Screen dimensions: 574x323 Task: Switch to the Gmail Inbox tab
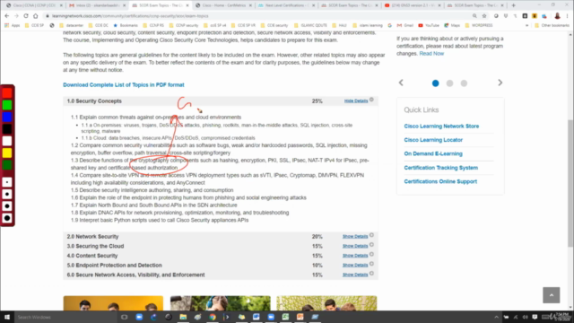(97, 5)
